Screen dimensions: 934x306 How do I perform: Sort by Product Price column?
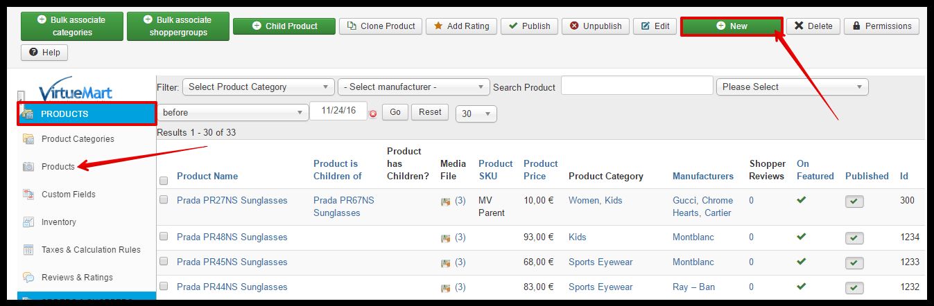coord(541,170)
